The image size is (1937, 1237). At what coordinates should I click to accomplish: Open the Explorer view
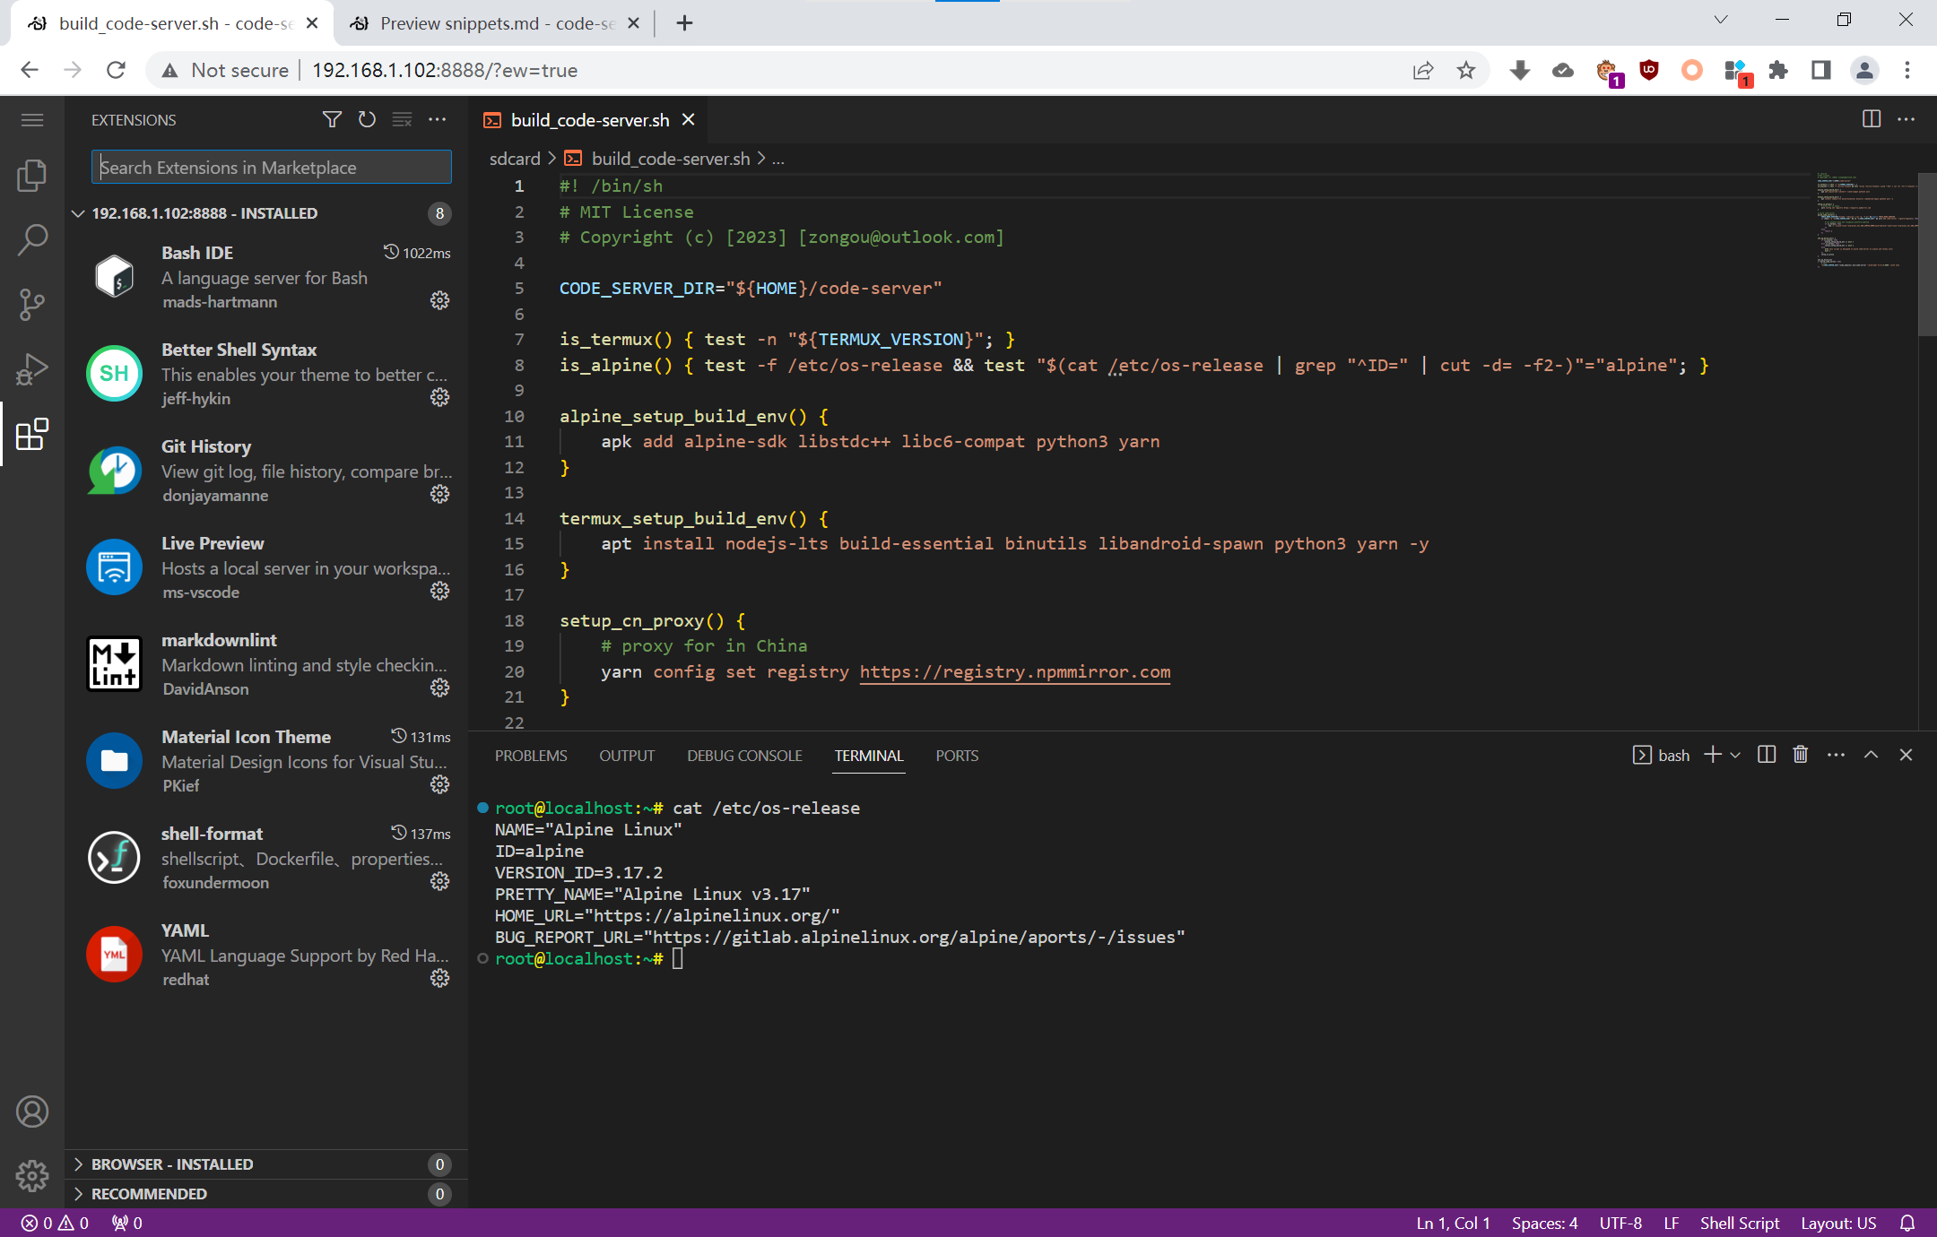pos(32,176)
